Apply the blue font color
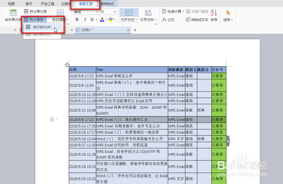The height and width of the screenshot is (184, 283). click(102, 20)
